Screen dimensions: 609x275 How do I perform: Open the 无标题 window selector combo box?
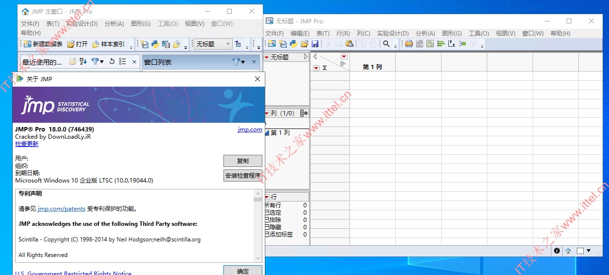tap(213, 44)
